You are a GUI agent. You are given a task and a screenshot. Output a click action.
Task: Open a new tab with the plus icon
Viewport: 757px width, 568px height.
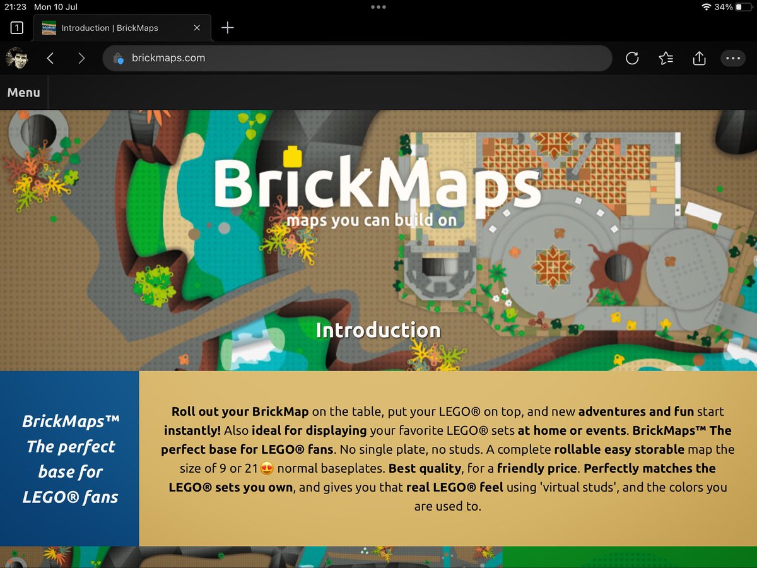click(x=227, y=28)
